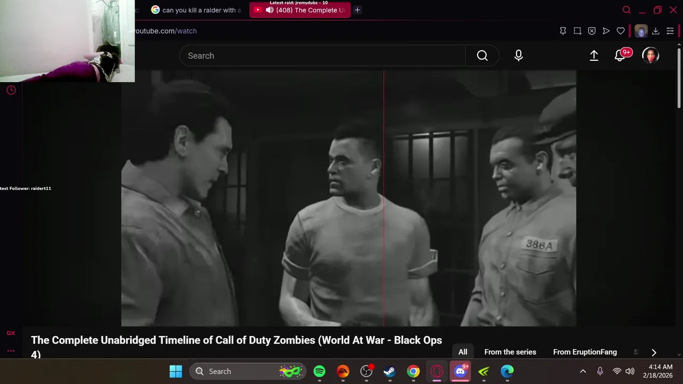Select the 'From EruptionFang' chip
The height and width of the screenshot is (384, 683).
tap(585, 352)
